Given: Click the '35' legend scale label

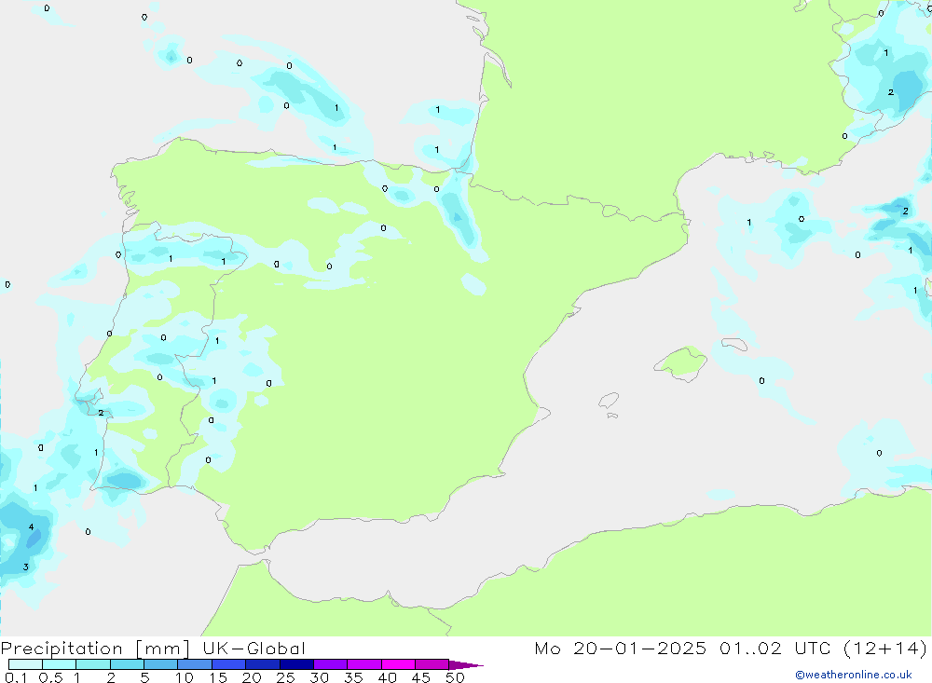Looking at the screenshot, I should pos(353,677).
